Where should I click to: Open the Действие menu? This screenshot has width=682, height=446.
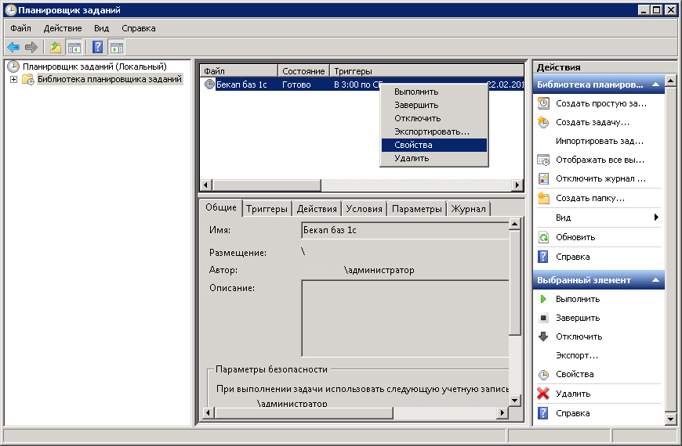tap(63, 28)
